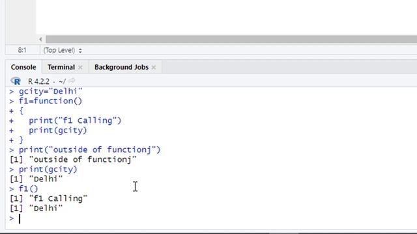Image resolution: width=417 pixels, height=234 pixels.
Task: Switch to the Console tab
Action: (23, 67)
